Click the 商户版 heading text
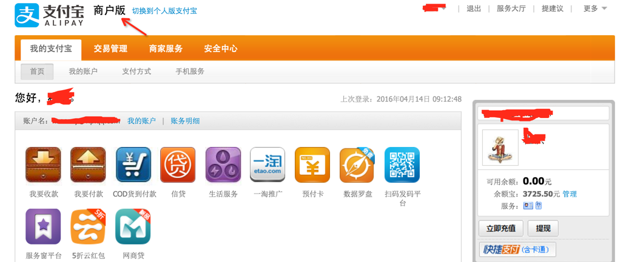 (x=110, y=11)
